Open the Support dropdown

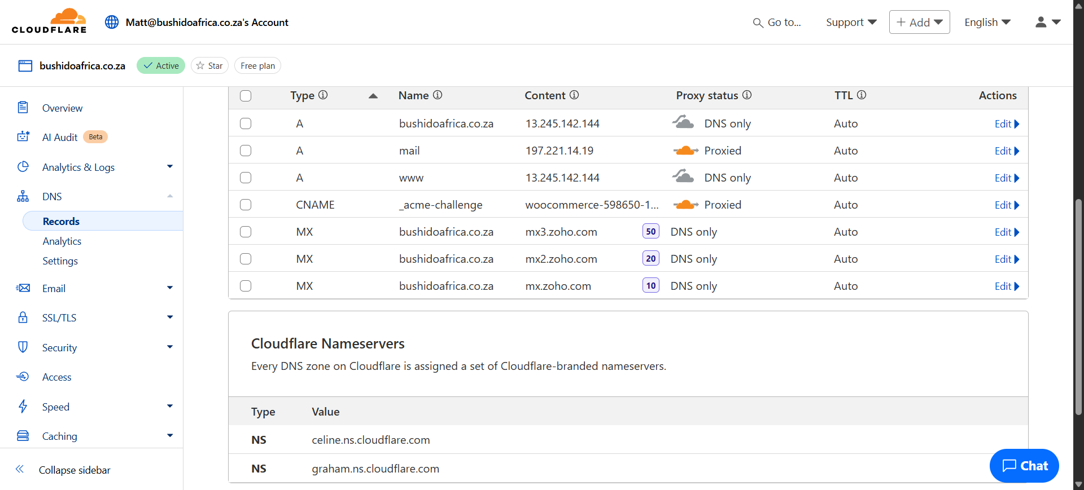[x=851, y=22]
